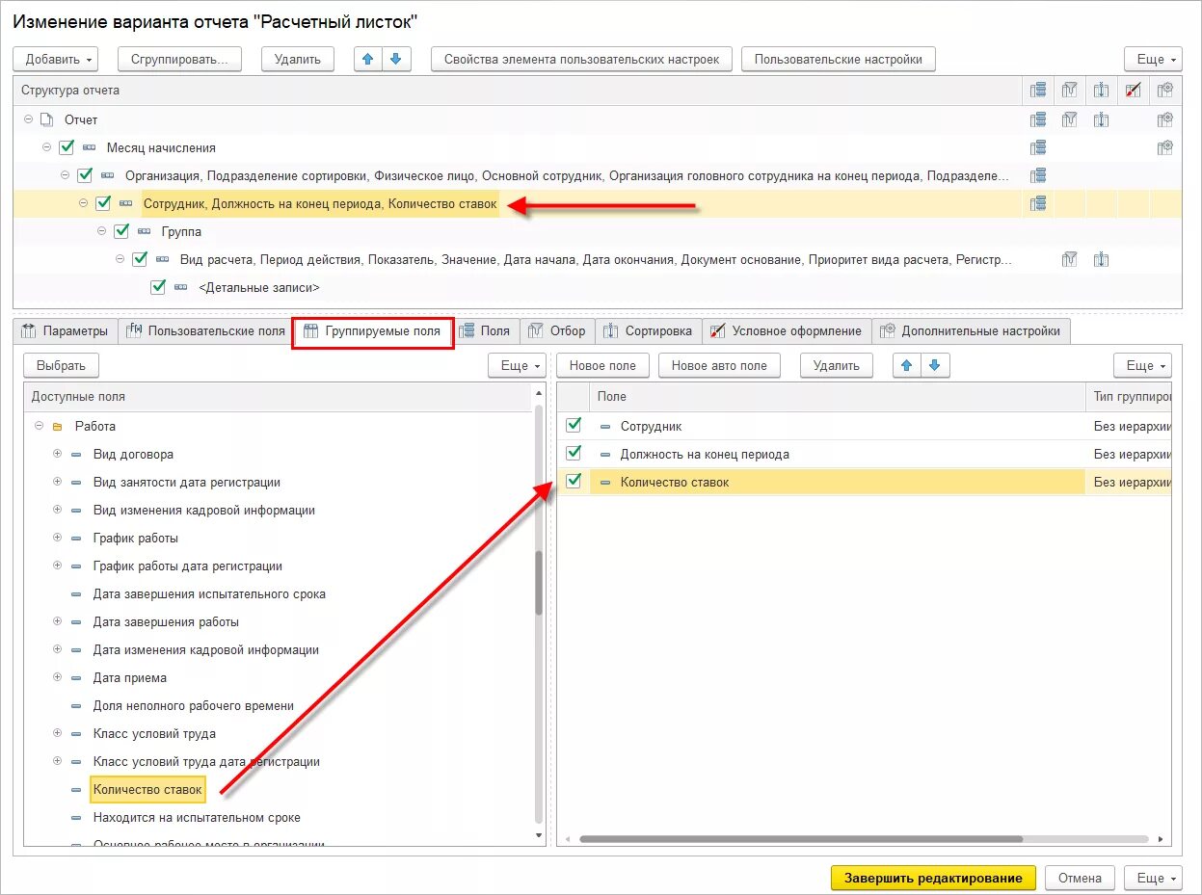Screen dimensions: 1202x895
Task: Click the filter icon in the structure header
Action: click(x=1069, y=91)
